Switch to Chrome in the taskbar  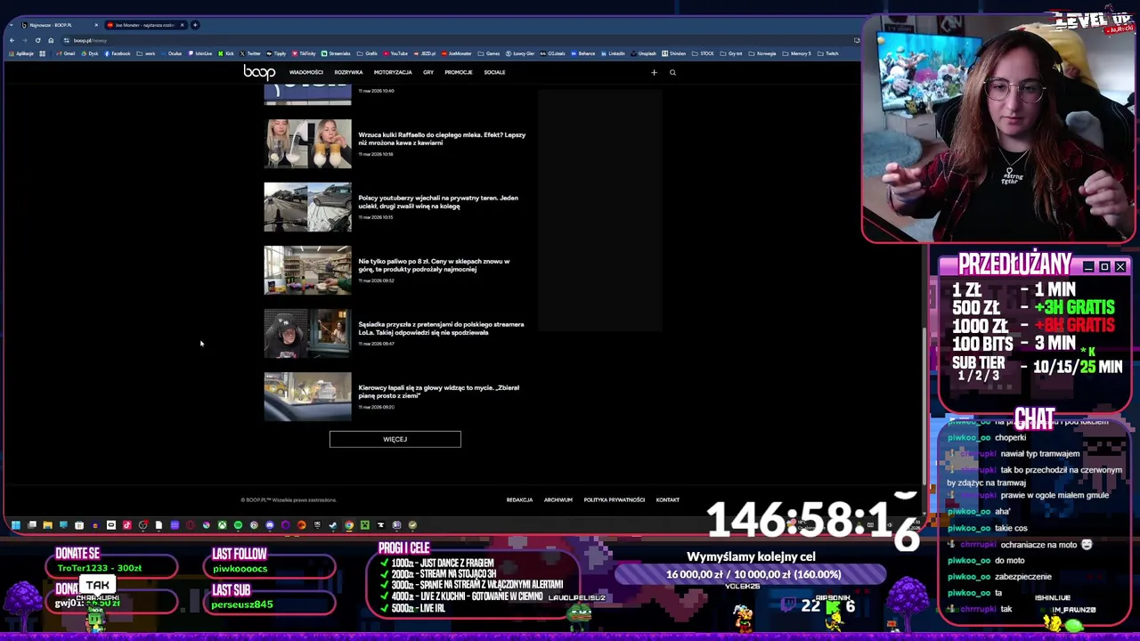pyautogui.click(x=349, y=525)
